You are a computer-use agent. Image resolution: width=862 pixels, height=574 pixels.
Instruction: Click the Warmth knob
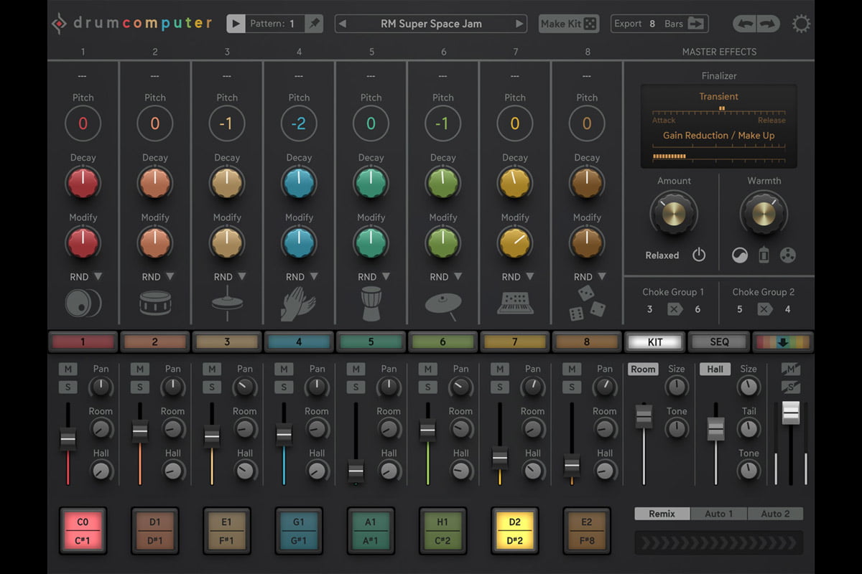764,213
